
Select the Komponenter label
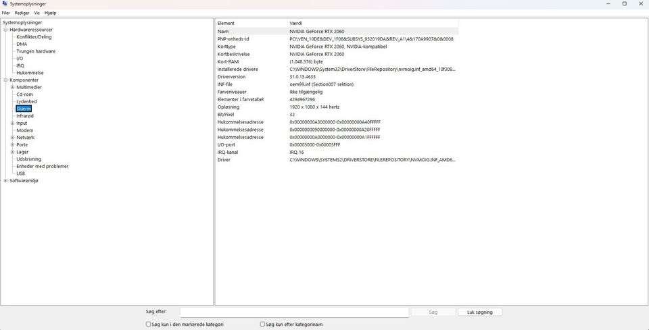pyautogui.click(x=24, y=80)
